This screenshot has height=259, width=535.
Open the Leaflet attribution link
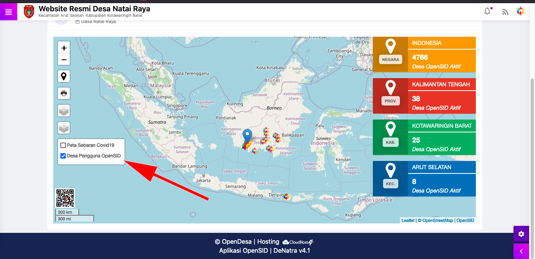coord(408,220)
